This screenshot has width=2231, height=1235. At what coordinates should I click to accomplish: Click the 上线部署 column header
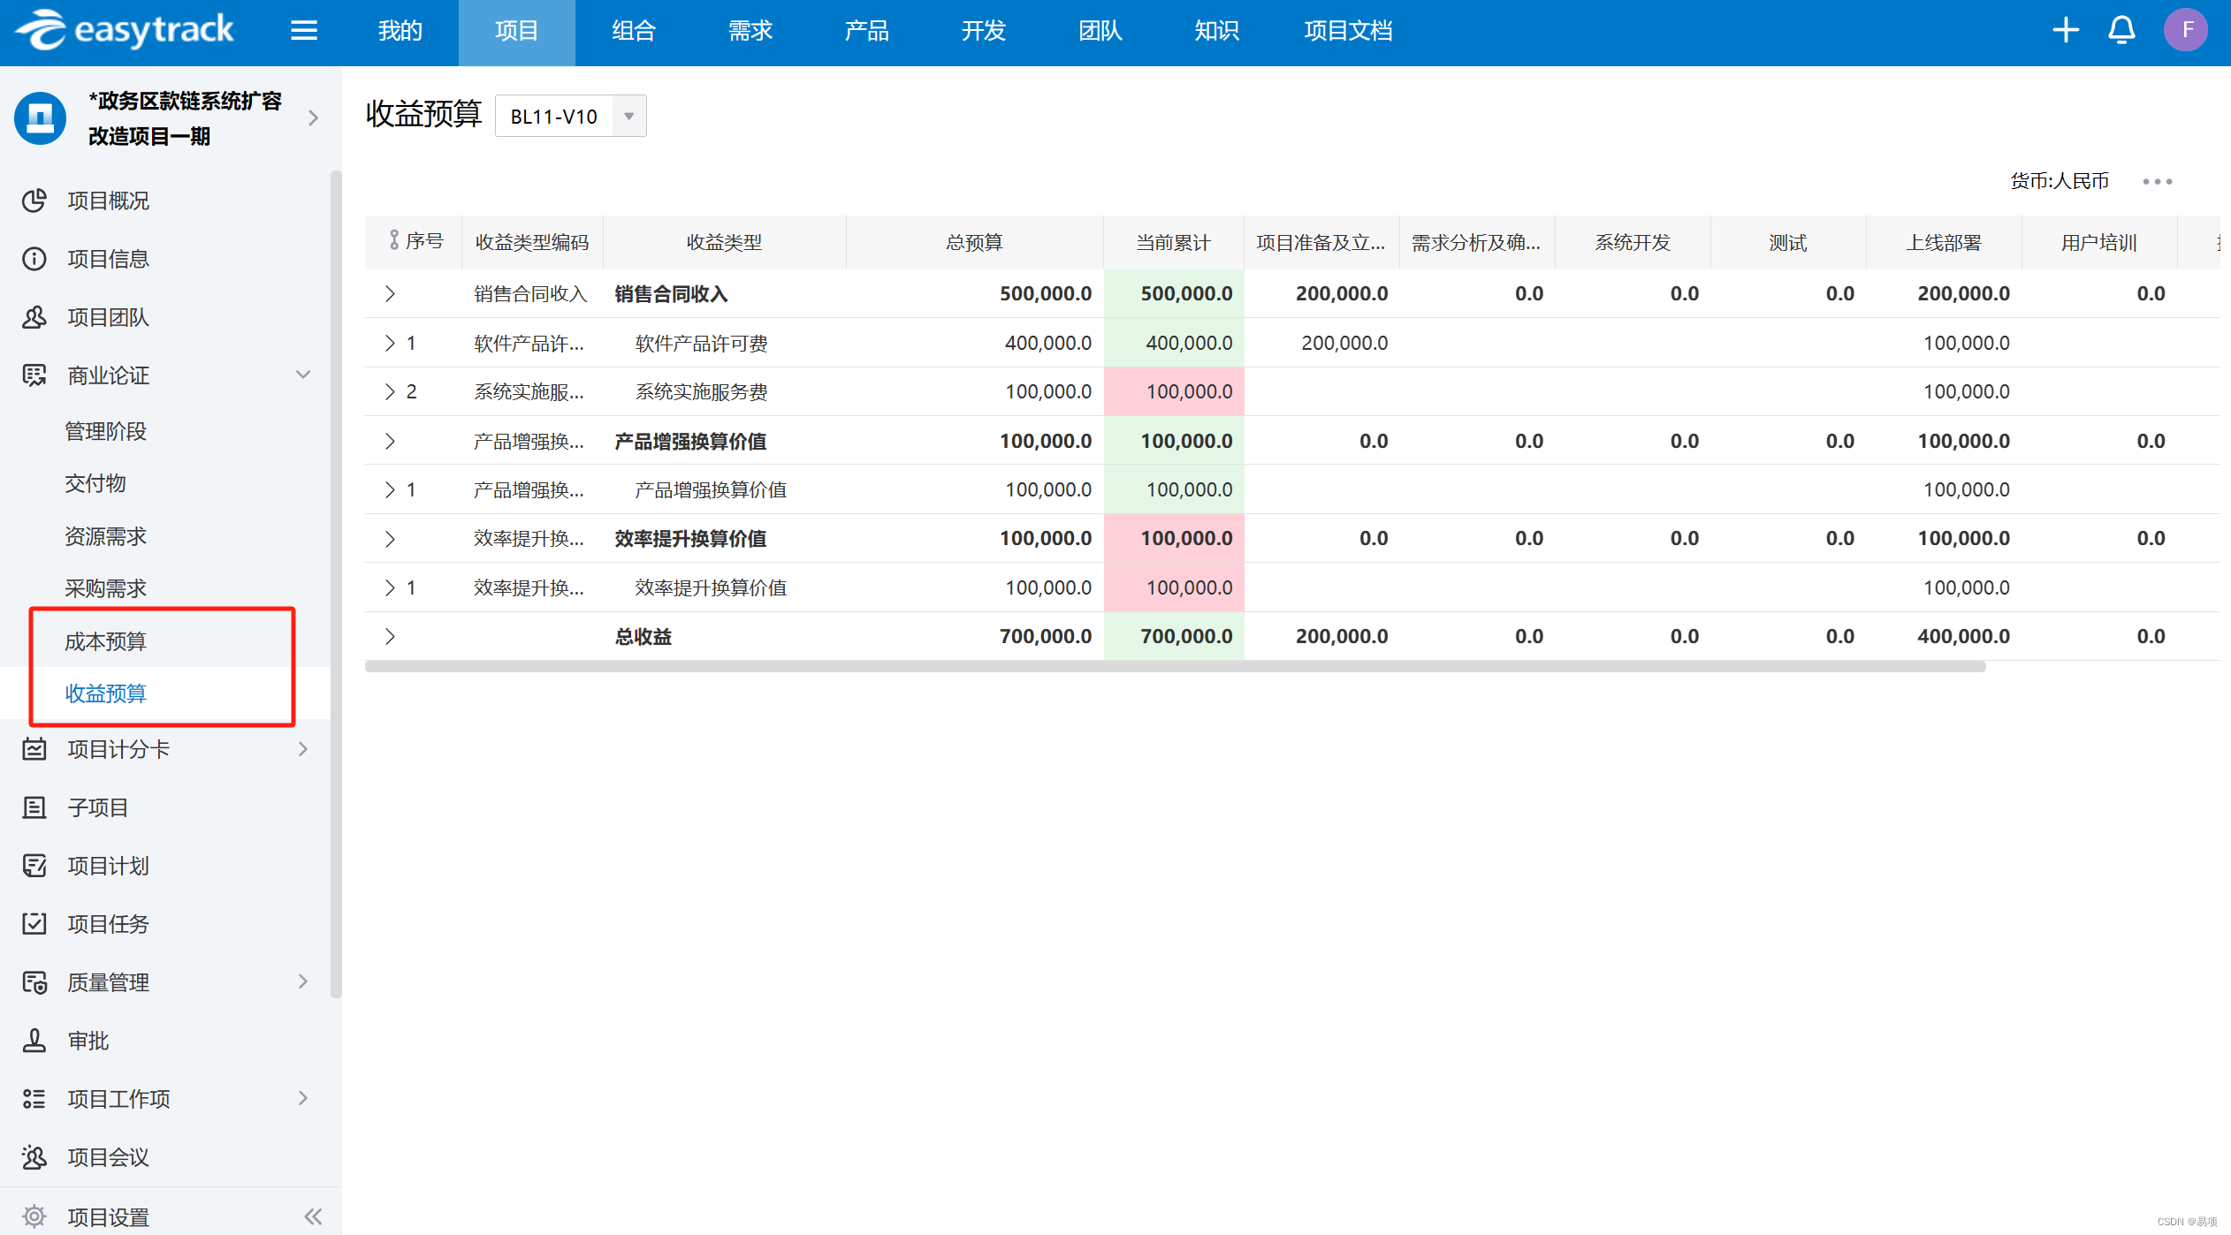[1944, 242]
